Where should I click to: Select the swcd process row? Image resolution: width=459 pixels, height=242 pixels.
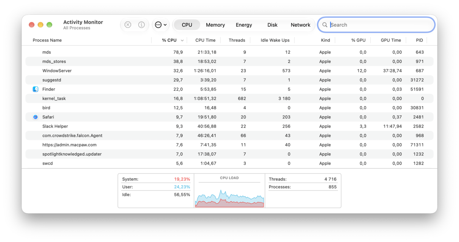click(229, 163)
